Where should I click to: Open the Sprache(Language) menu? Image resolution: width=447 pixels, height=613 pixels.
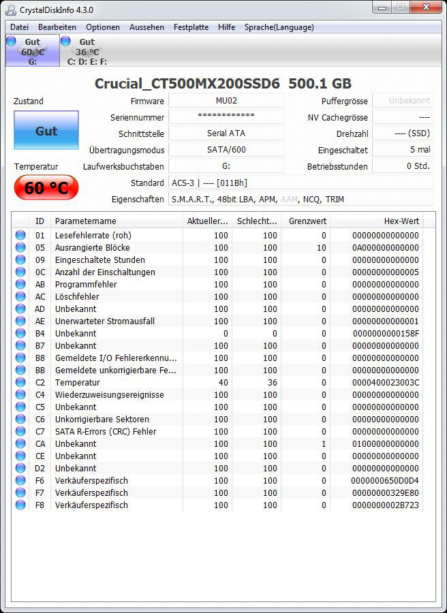(279, 27)
